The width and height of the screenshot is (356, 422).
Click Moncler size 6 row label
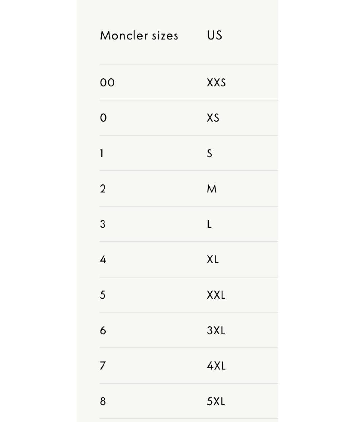click(x=103, y=330)
